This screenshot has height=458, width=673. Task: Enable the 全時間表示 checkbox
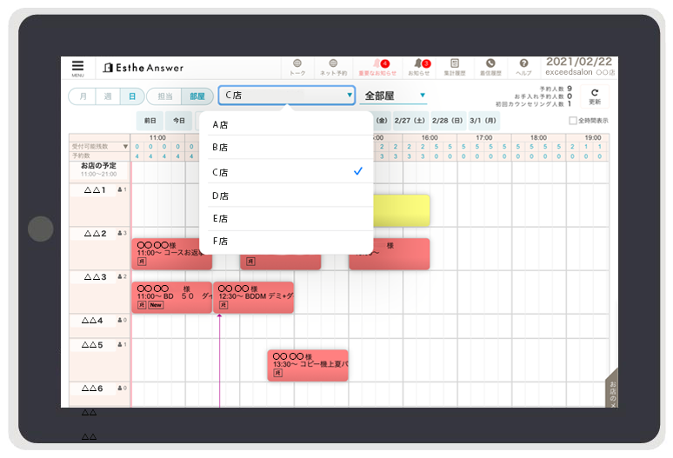point(572,121)
